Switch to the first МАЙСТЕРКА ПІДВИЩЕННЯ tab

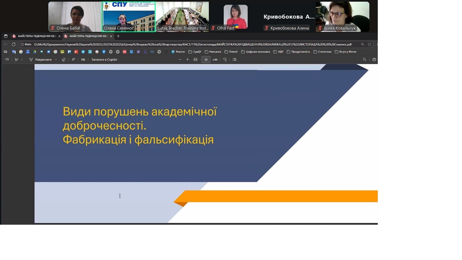pyautogui.click(x=34, y=36)
